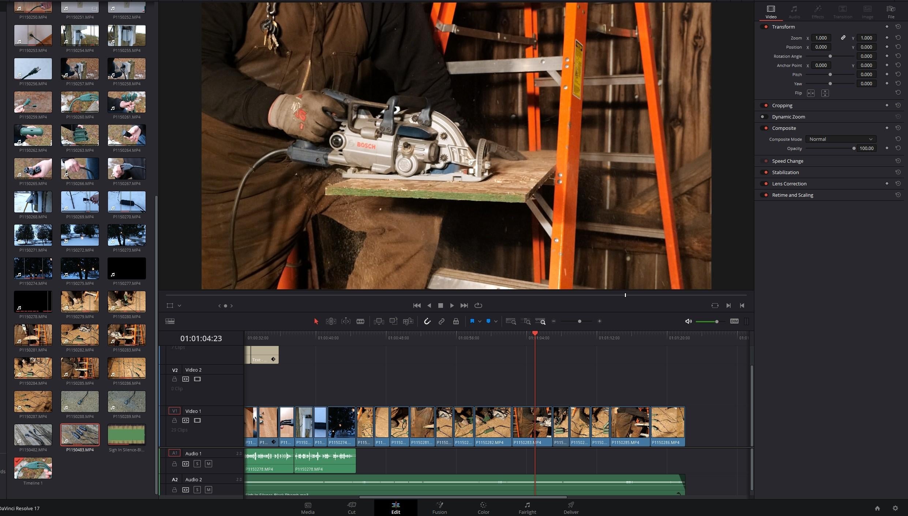Image resolution: width=908 pixels, height=516 pixels.
Task: Solo the Audio 2 track
Action: pos(197,490)
